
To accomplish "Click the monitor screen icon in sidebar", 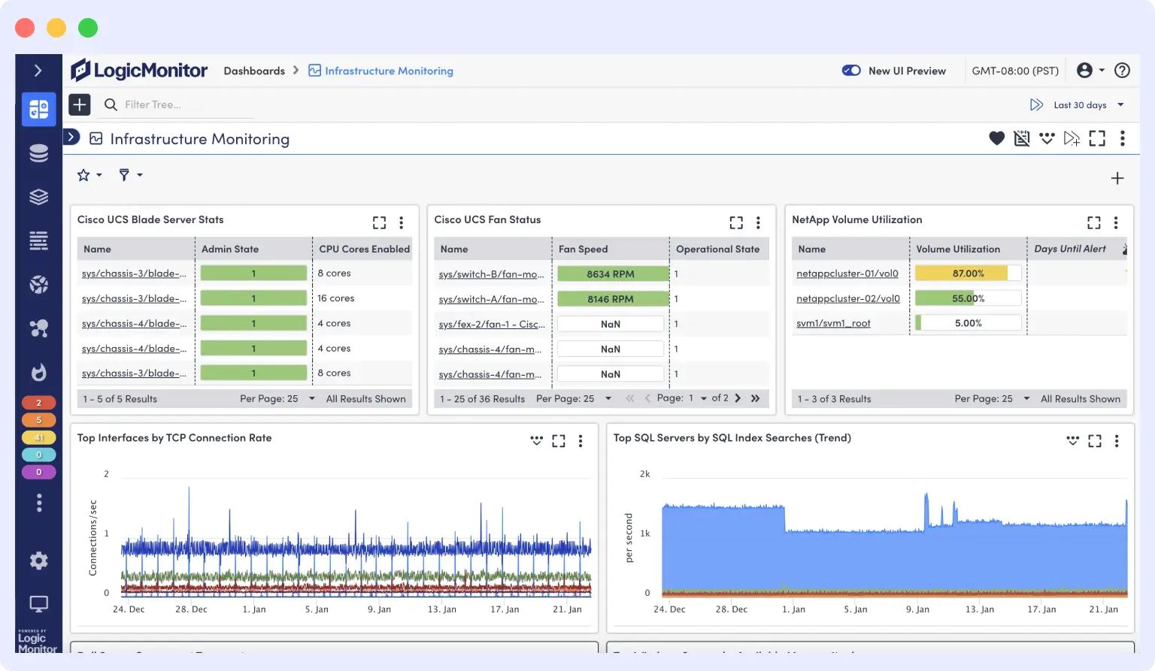I will [x=38, y=603].
